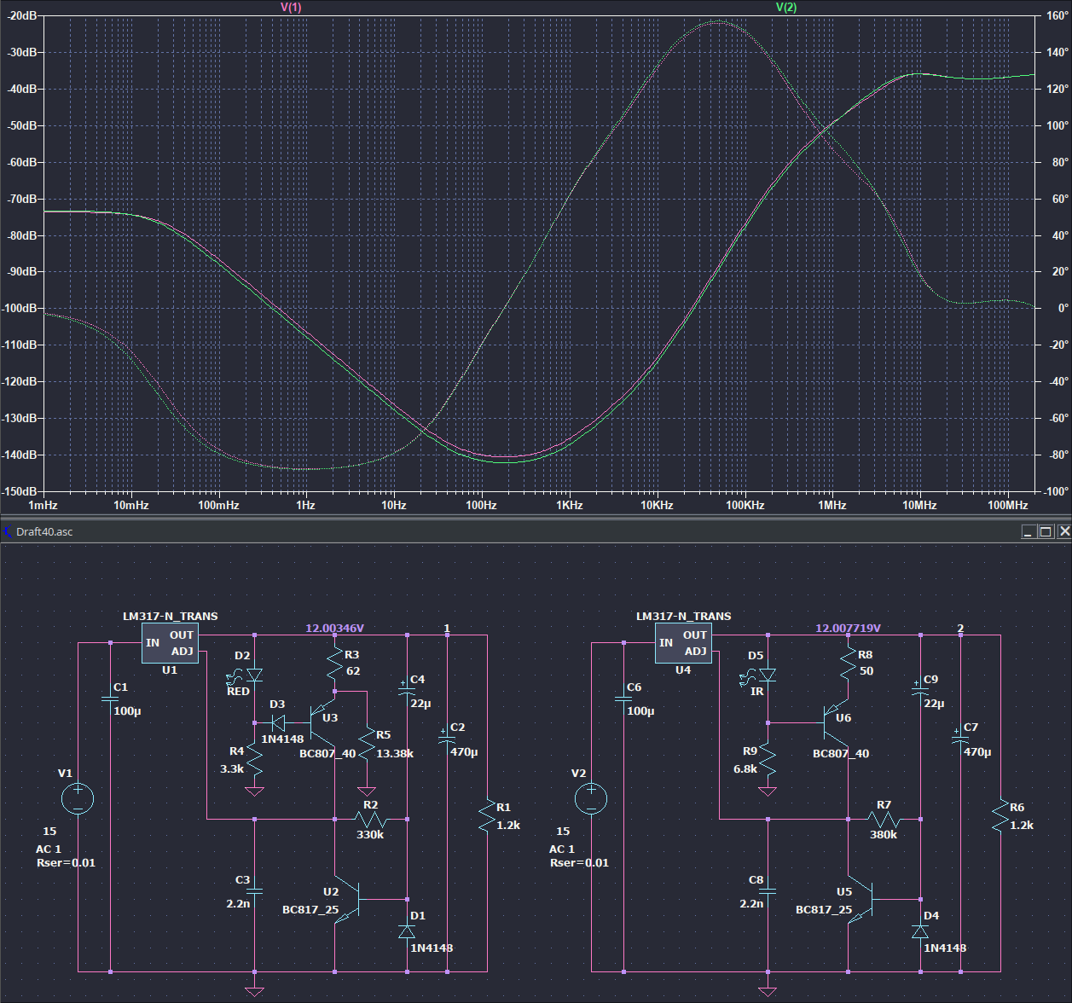Click the 13.38k value of R5
This screenshot has width=1072, height=1003.
tap(395, 754)
